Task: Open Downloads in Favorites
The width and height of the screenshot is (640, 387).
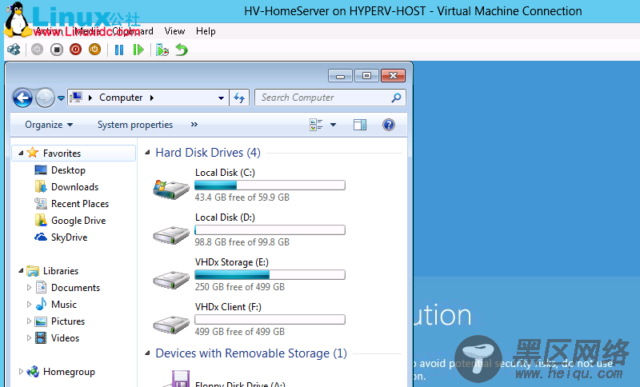Action: click(x=74, y=187)
